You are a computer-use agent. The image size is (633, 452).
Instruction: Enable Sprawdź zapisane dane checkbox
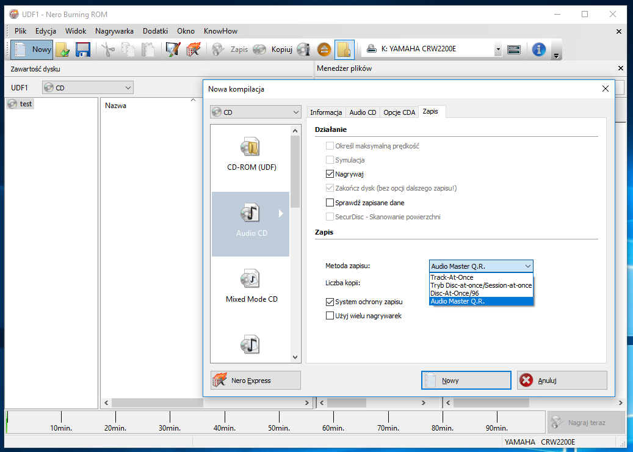(330, 202)
